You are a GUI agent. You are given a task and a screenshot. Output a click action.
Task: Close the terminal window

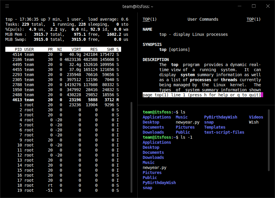(268, 6)
